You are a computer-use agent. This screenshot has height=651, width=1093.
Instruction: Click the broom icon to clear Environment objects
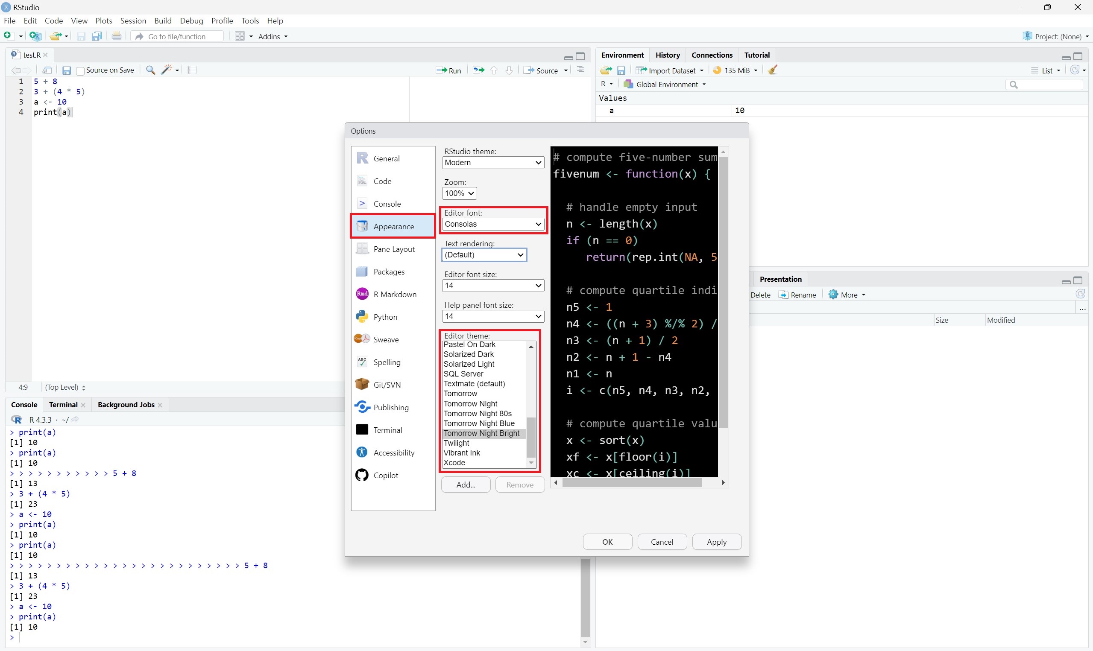(x=773, y=70)
